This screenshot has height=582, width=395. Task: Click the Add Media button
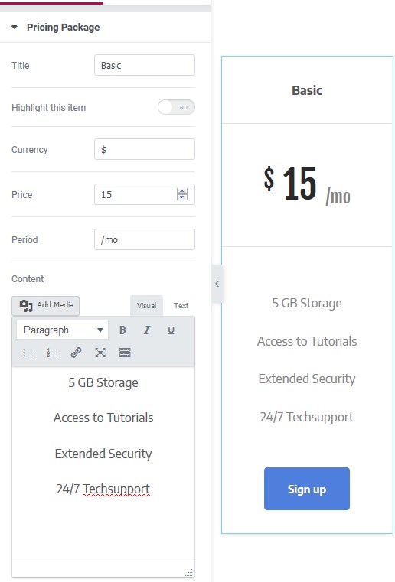[46, 305]
